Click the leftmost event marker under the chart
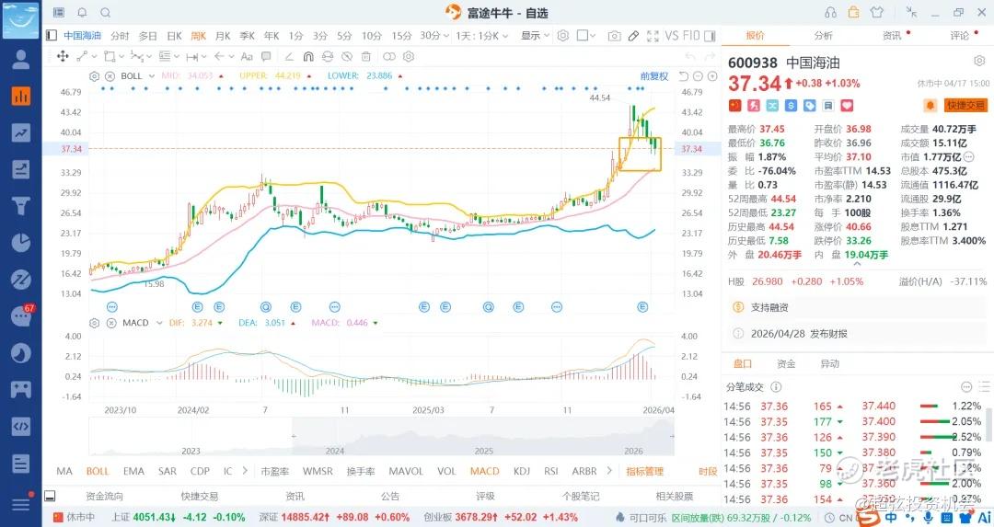This screenshot has width=994, height=527. [112, 307]
